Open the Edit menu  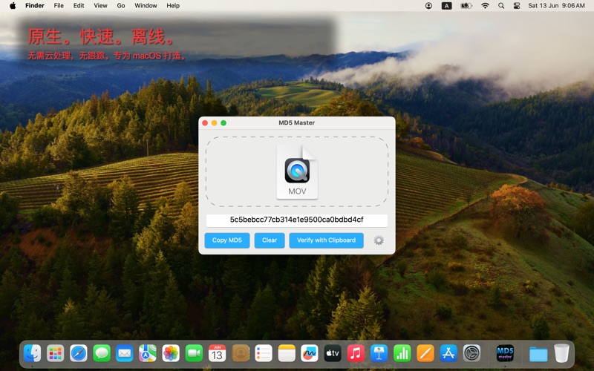click(x=79, y=6)
